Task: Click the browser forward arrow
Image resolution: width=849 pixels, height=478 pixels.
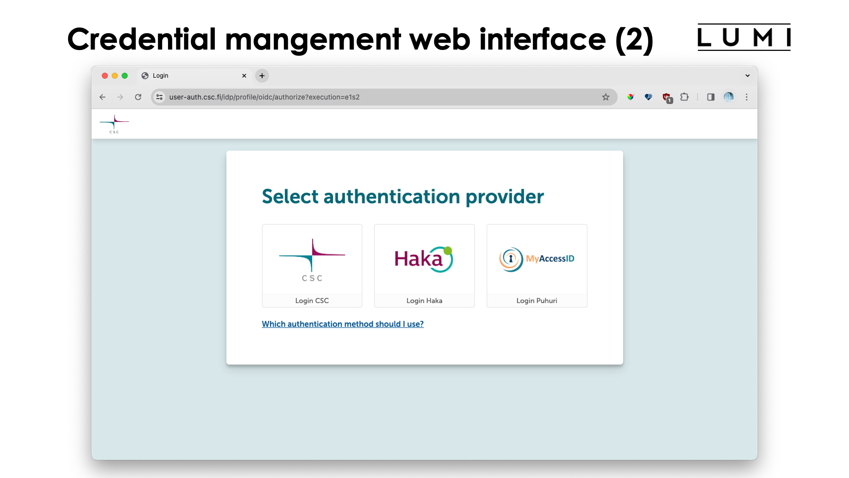Action: point(120,97)
